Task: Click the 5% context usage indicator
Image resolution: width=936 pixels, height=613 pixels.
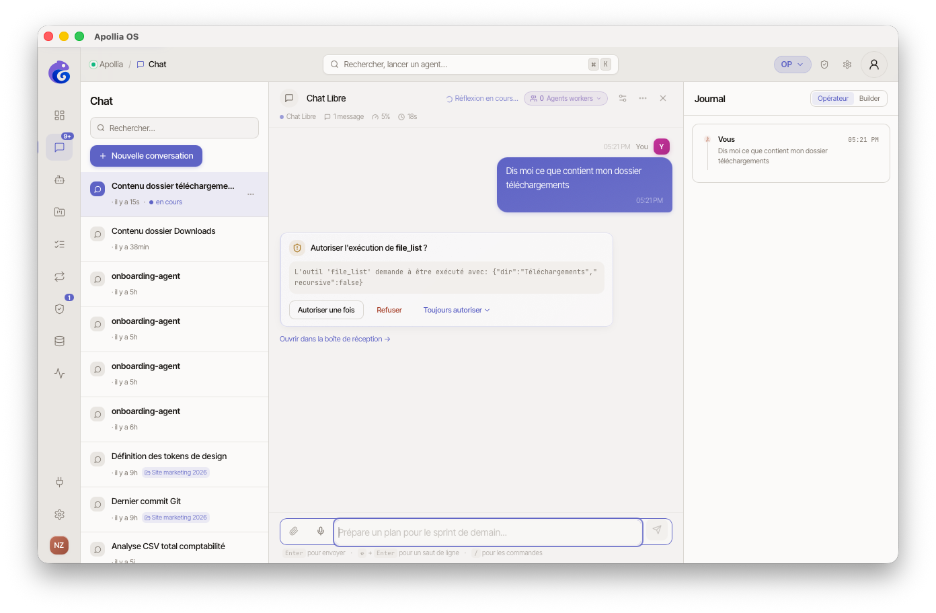Action: click(x=381, y=117)
